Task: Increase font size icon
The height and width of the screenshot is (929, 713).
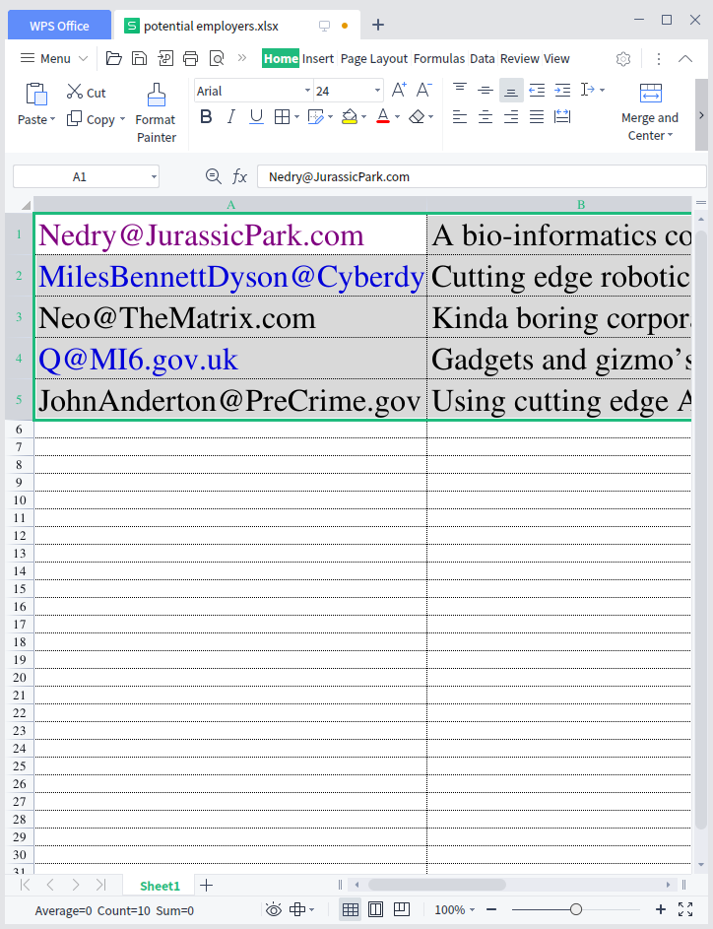Action: tap(399, 90)
